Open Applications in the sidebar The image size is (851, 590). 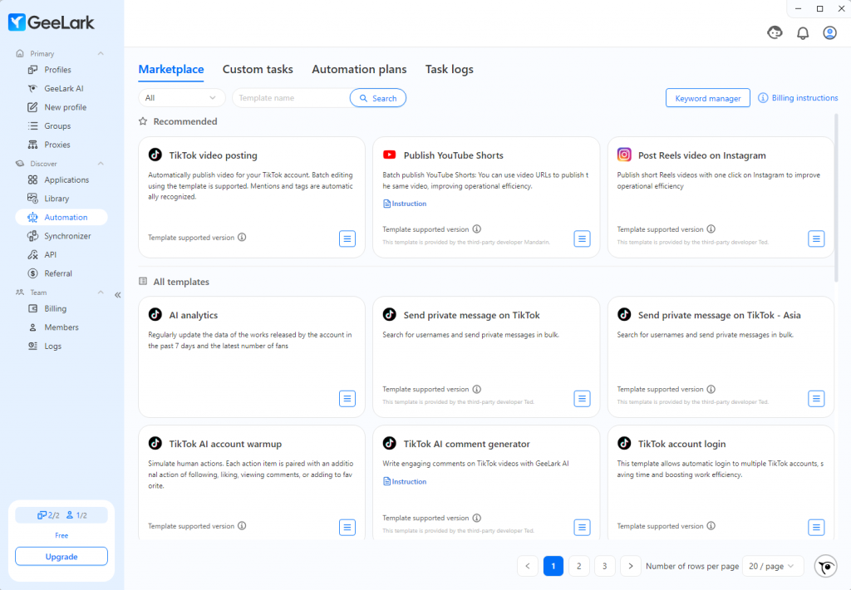tap(61, 179)
